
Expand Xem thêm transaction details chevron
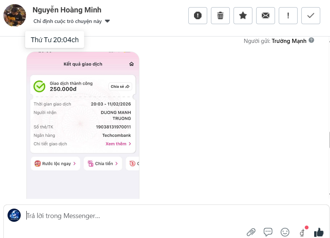[118, 143]
